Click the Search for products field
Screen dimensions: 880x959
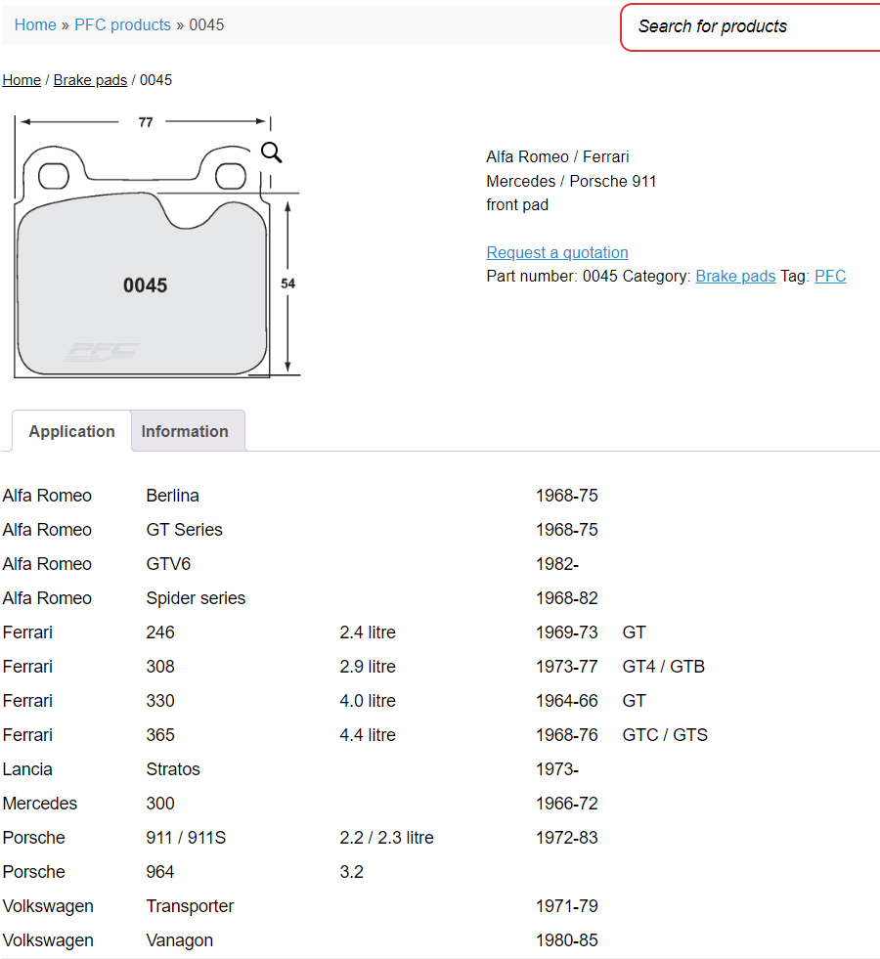pyautogui.click(x=753, y=26)
